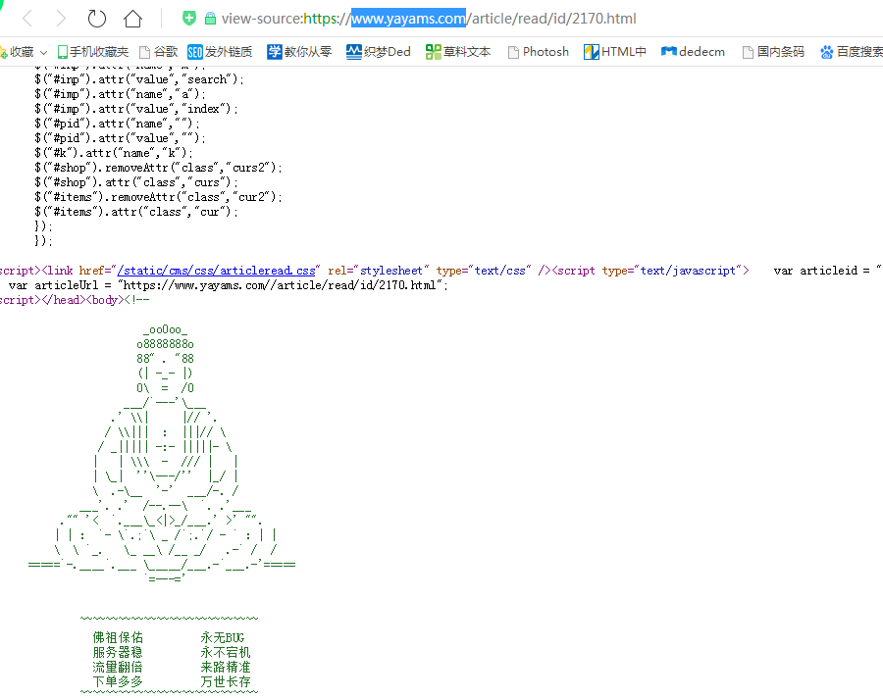Go to home page icon

click(132, 19)
